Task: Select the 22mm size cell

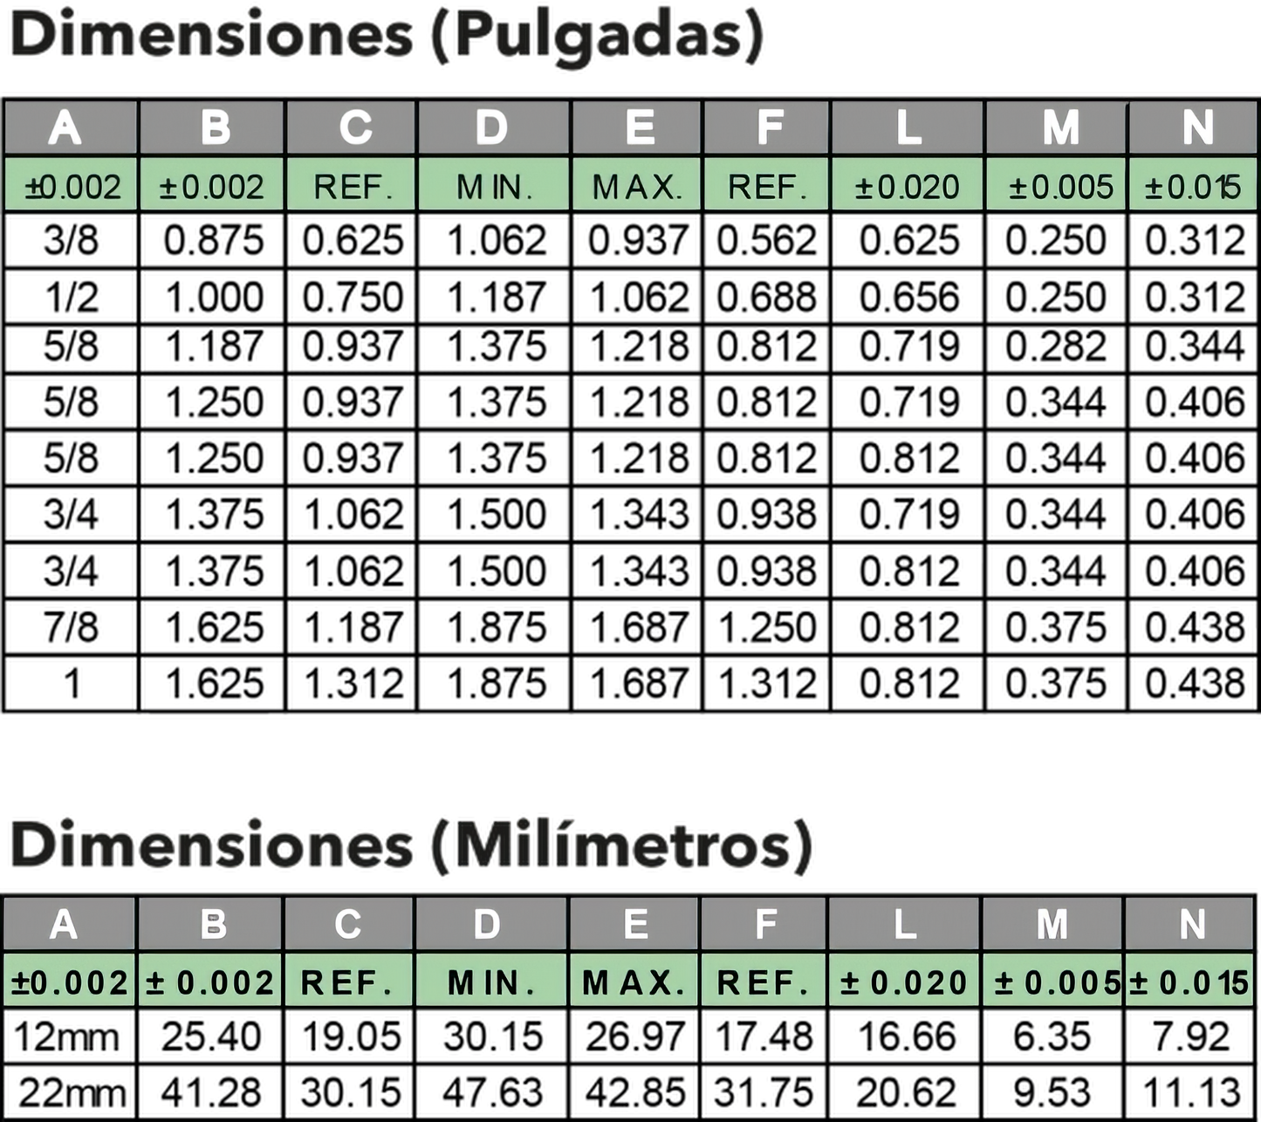Action: 69,1091
